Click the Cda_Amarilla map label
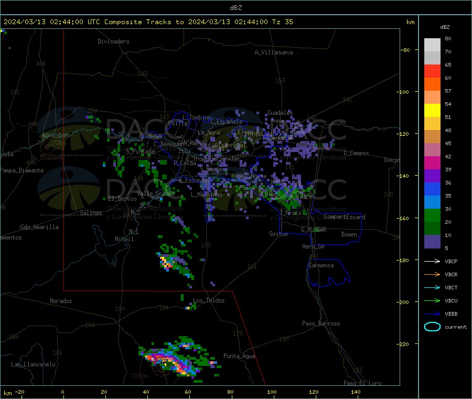Screen dimensions: 472x399 click(39, 227)
